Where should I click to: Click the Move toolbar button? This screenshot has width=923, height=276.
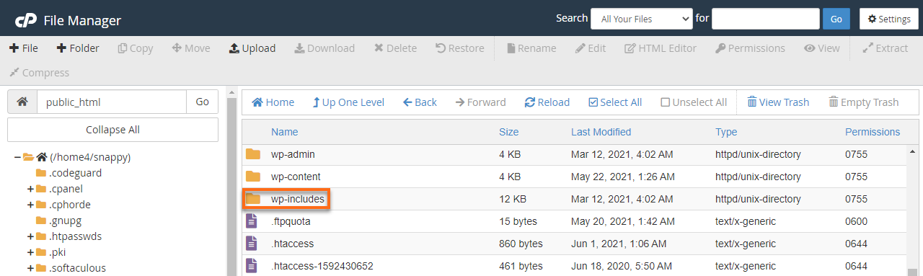coord(191,48)
